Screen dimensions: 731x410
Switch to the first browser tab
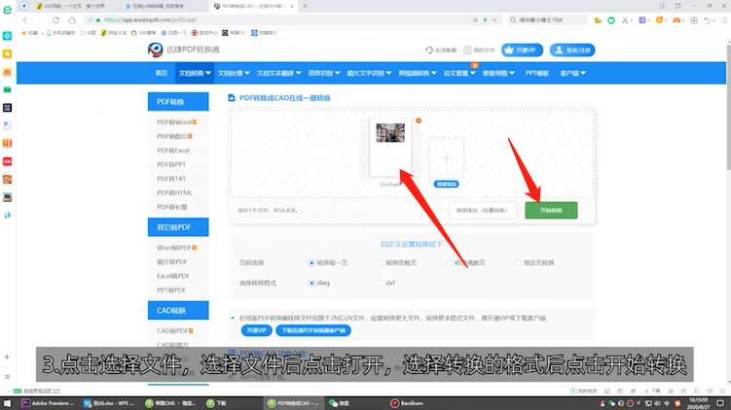(x=77, y=6)
